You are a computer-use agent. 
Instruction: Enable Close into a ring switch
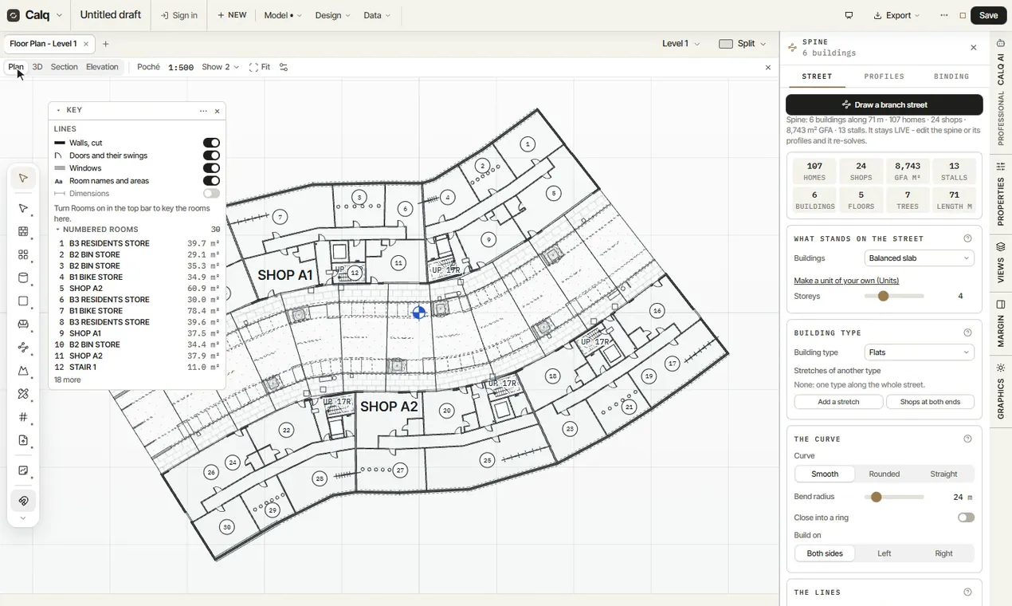coord(966,517)
